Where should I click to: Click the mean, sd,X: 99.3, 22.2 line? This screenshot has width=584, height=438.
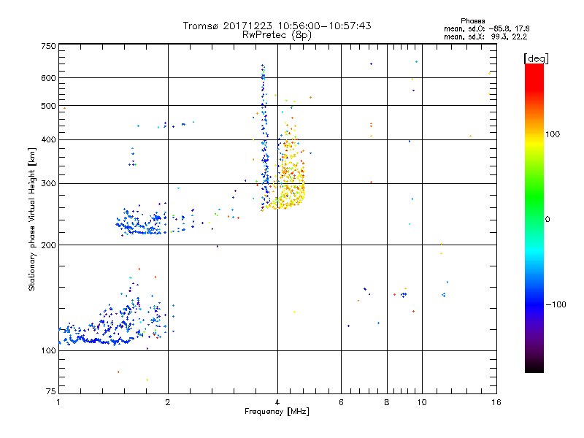coord(485,36)
